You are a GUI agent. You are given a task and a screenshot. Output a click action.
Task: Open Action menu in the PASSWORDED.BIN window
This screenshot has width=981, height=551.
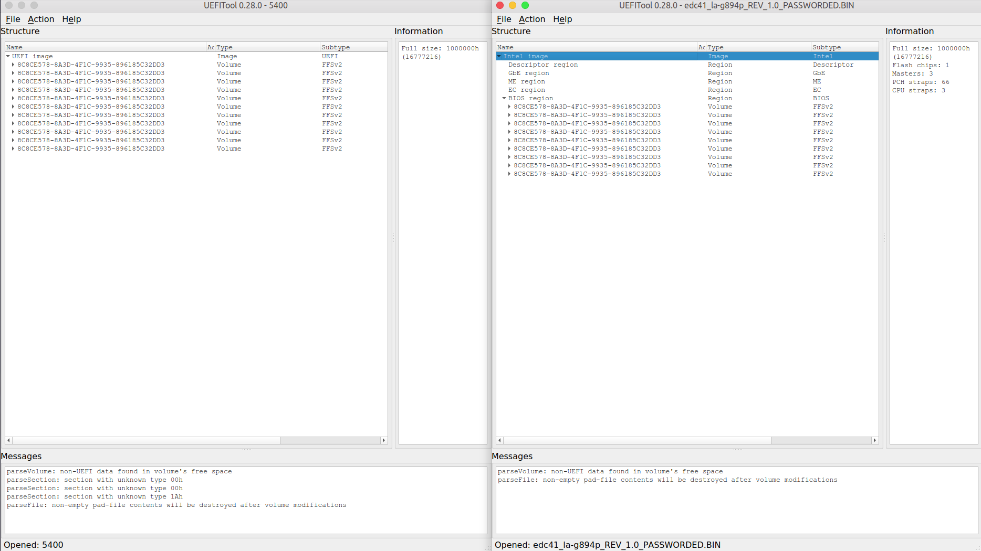pos(532,19)
